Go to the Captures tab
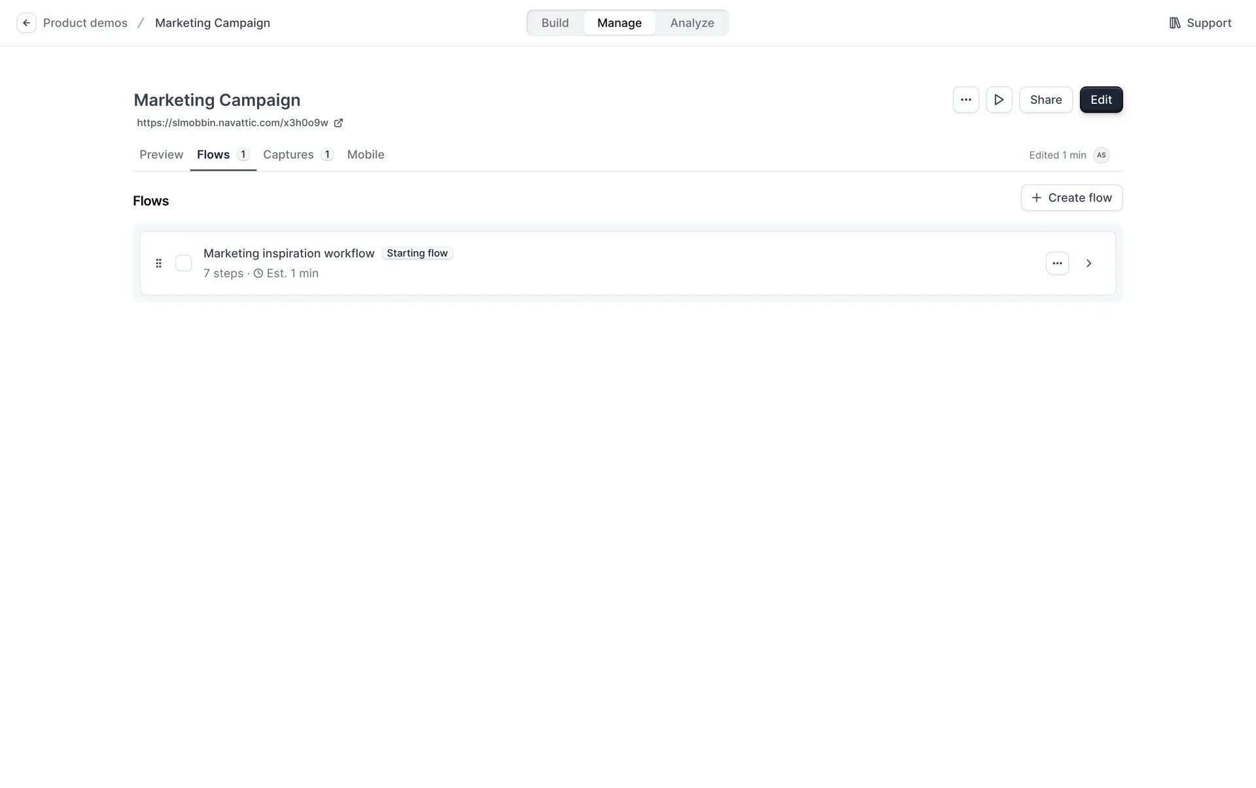 tap(288, 155)
